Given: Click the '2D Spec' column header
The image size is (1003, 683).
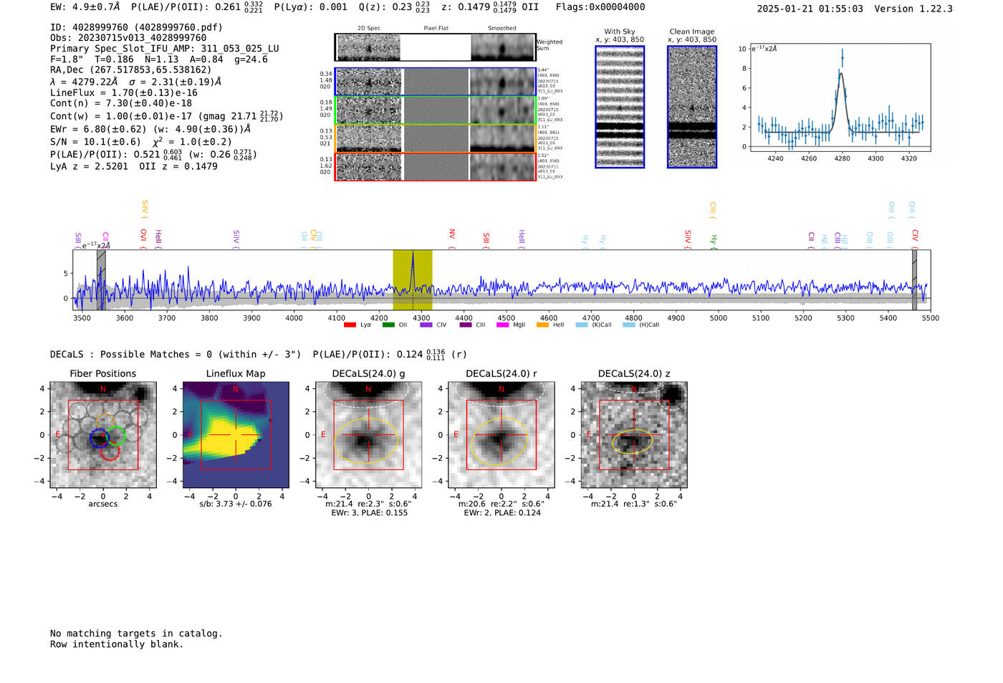Looking at the screenshot, I should point(369,29).
